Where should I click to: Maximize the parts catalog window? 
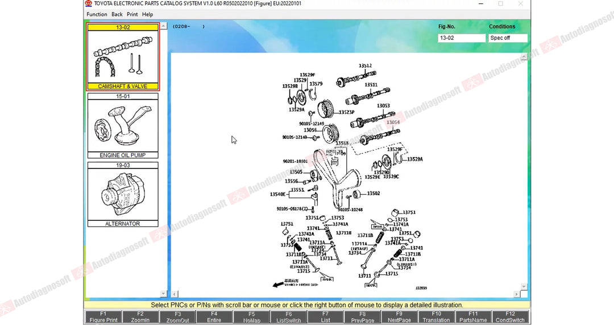(500, 3)
